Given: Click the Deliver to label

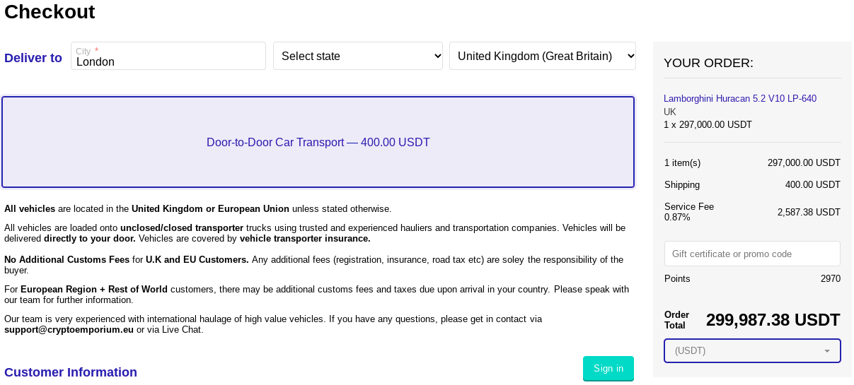Looking at the screenshot, I should (33, 58).
